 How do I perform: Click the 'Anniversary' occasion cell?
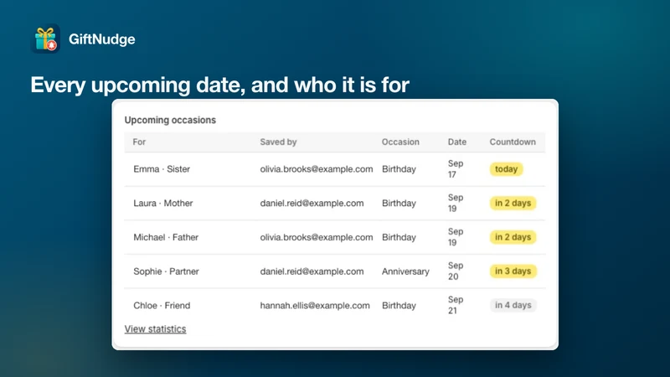coord(405,271)
